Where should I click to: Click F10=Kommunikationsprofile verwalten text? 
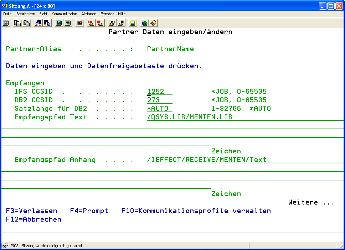point(196,211)
